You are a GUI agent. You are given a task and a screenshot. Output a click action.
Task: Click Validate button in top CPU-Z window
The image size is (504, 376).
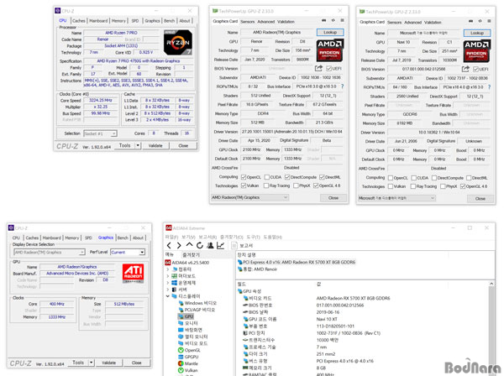coord(155,145)
